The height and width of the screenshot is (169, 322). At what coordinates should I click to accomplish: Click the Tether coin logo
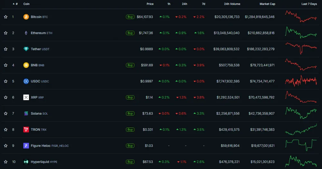coord(26,49)
